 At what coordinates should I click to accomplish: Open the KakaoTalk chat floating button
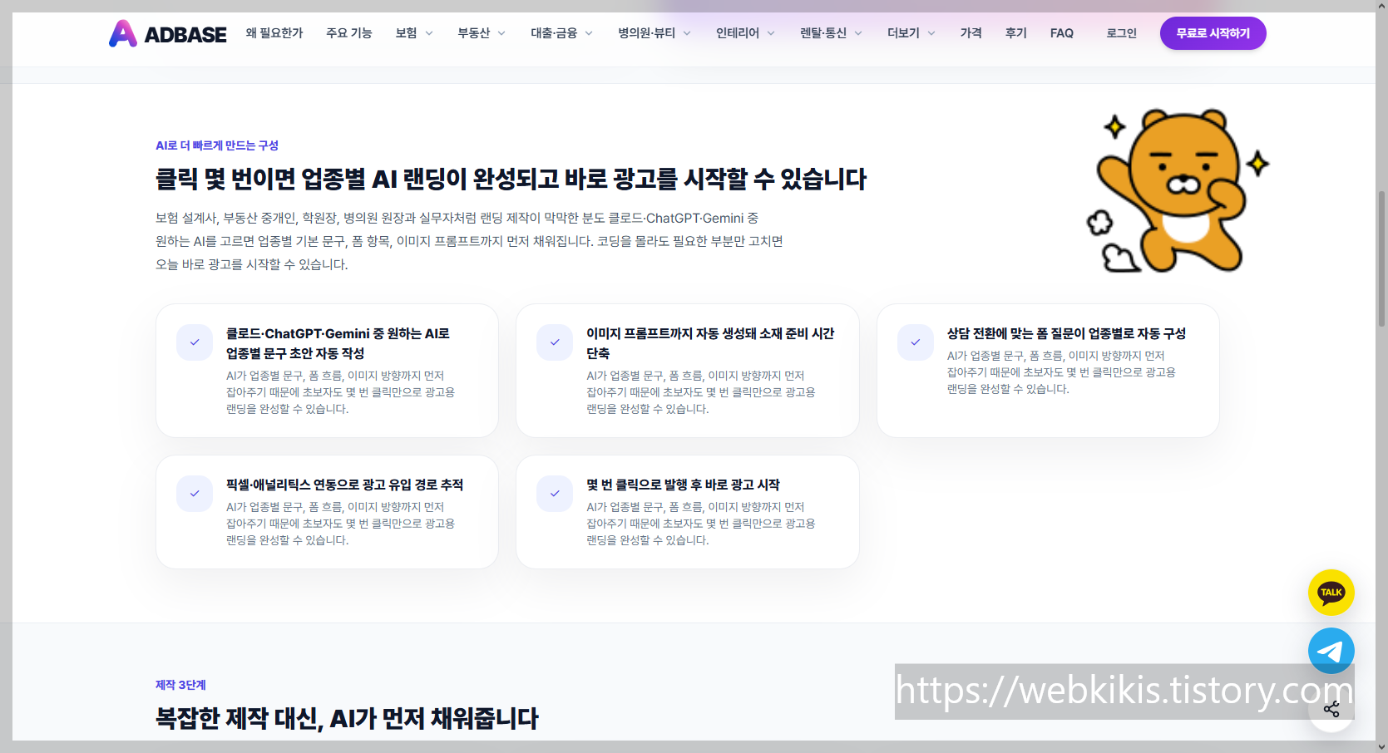tap(1331, 593)
